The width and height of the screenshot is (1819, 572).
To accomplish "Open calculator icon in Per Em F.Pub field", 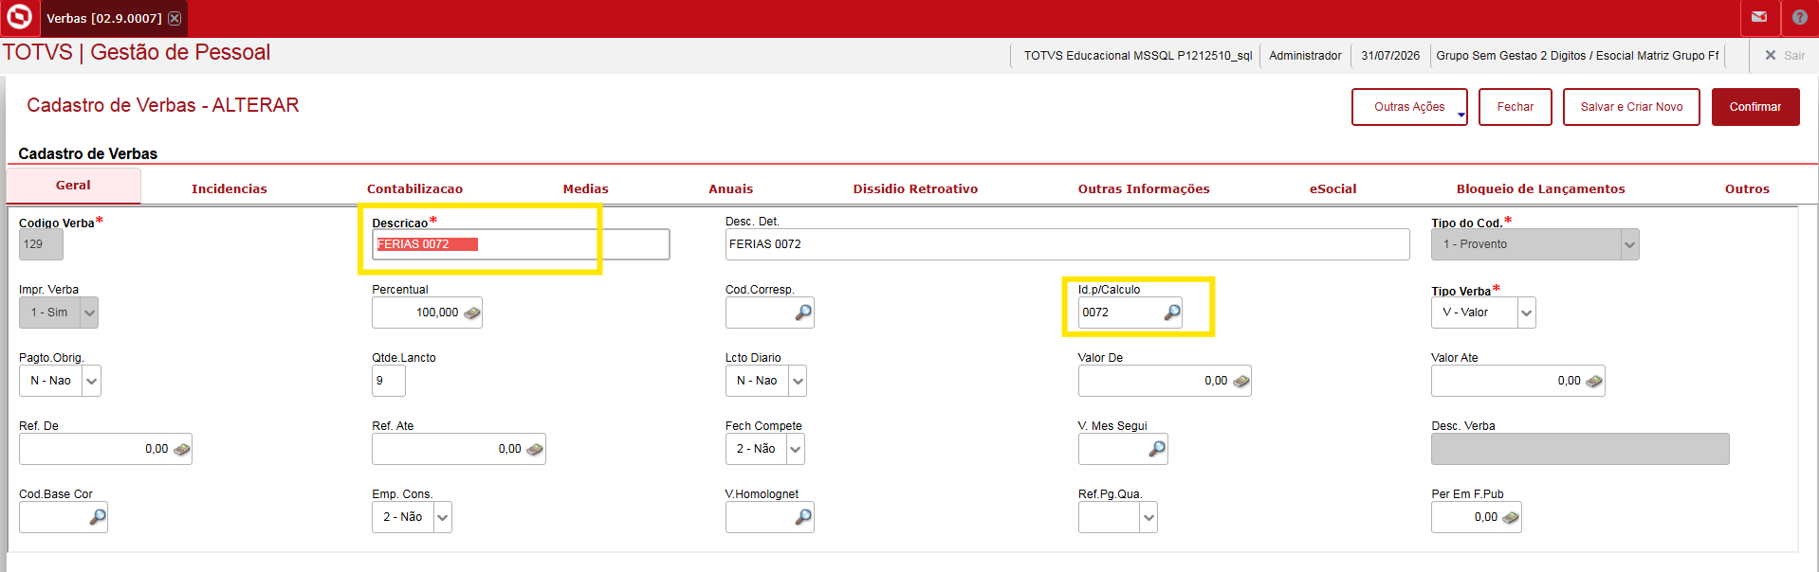I will point(1511,517).
